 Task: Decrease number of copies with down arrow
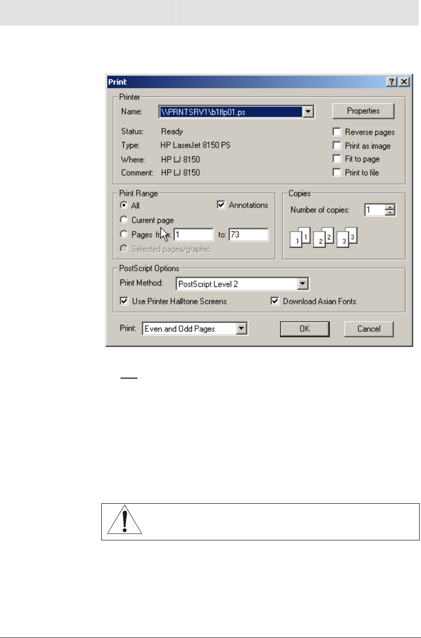click(390, 213)
